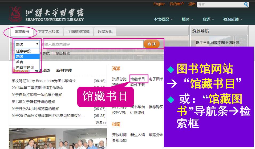
Task: Open the 我的帐户 account link
Action: click(x=177, y=4)
